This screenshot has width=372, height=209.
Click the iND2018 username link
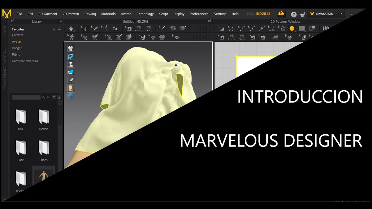(x=263, y=14)
